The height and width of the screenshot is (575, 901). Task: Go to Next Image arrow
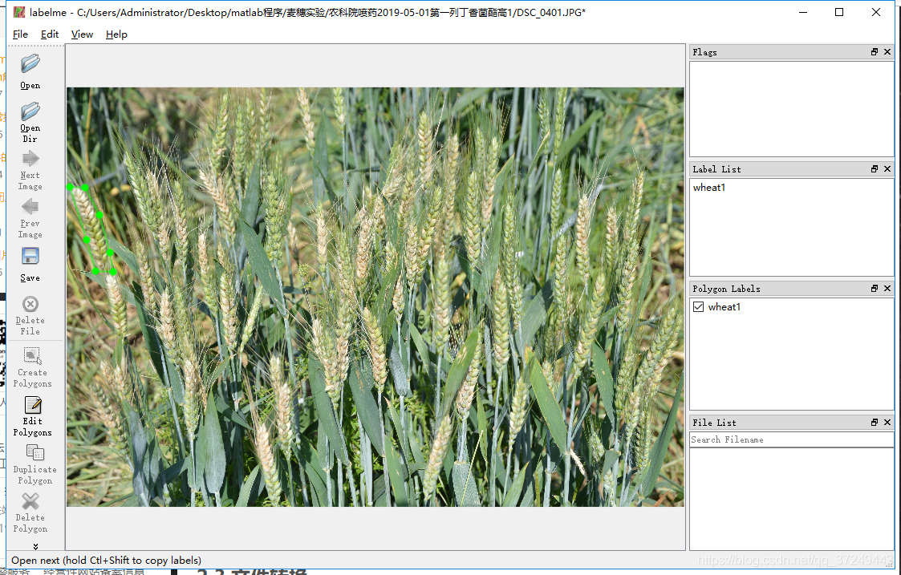pyautogui.click(x=30, y=159)
